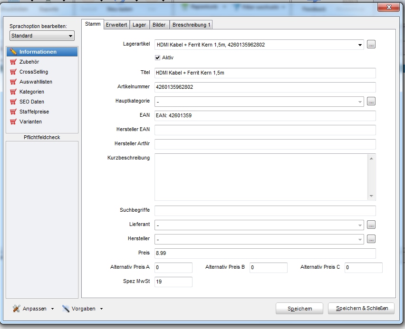The image size is (405, 329).
Task: Expand the Lieferant dropdown
Action: point(360,226)
